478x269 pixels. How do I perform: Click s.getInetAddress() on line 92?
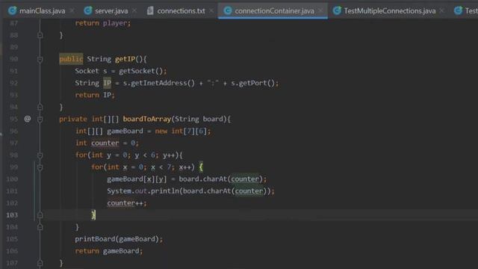(158, 83)
